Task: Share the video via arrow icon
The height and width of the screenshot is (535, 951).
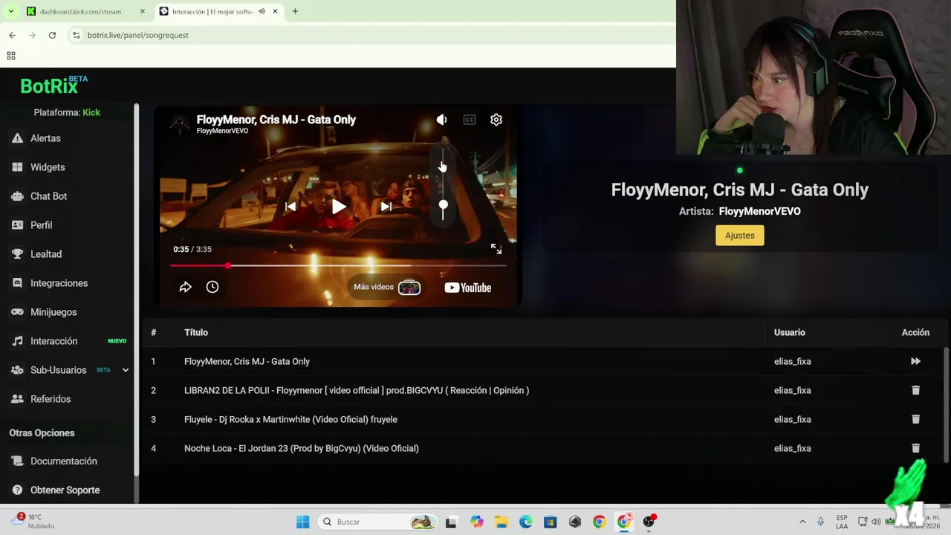Action: pyautogui.click(x=186, y=287)
